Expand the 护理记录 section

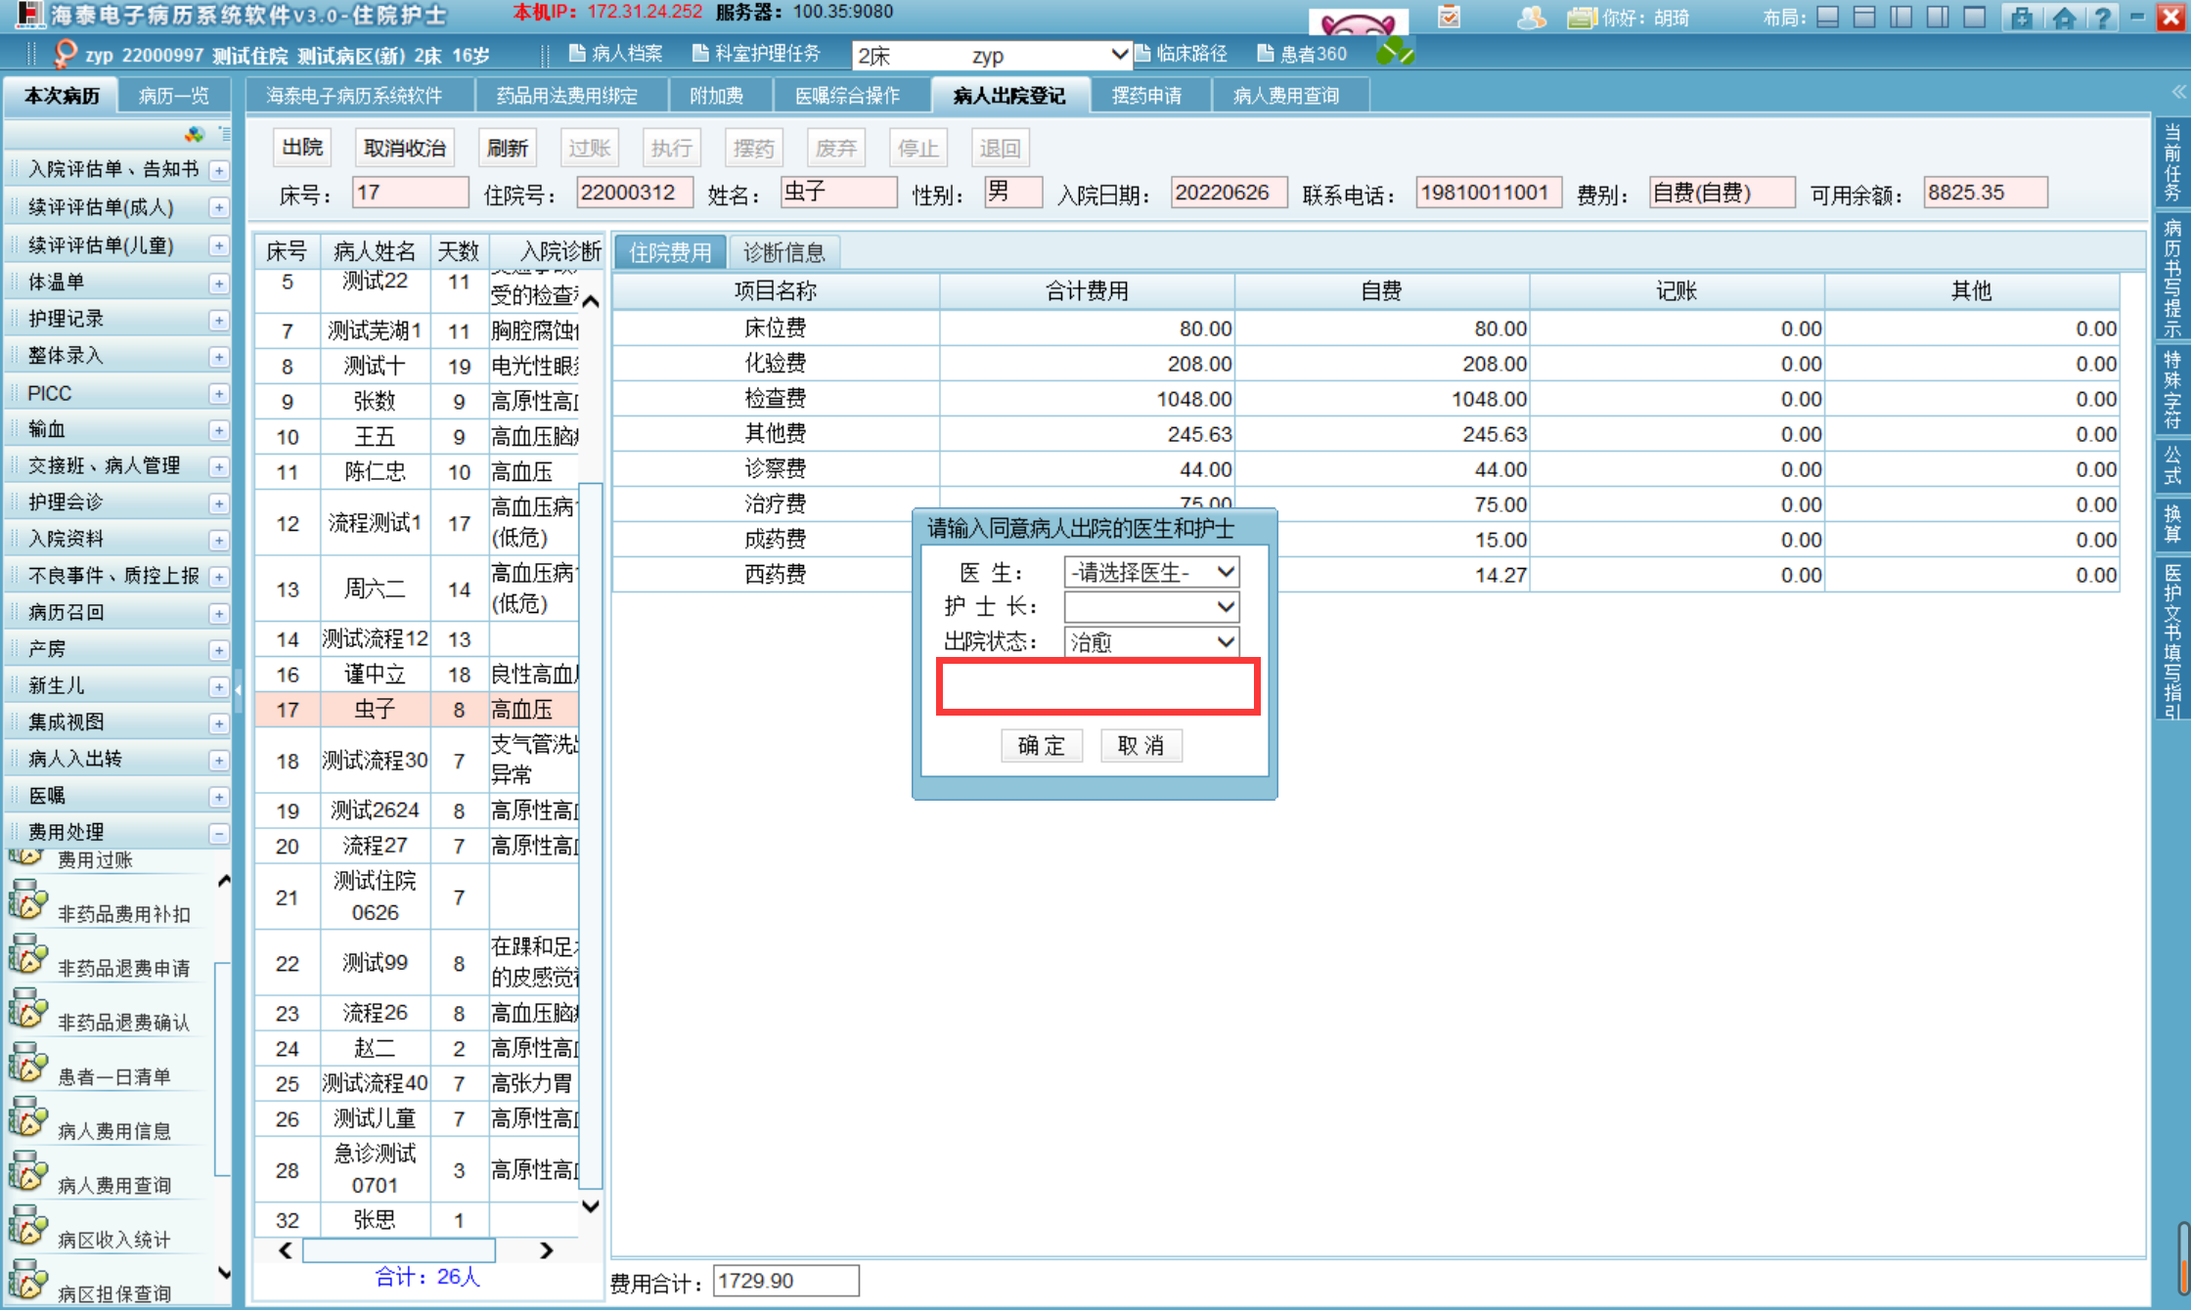[x=219, y=321]
